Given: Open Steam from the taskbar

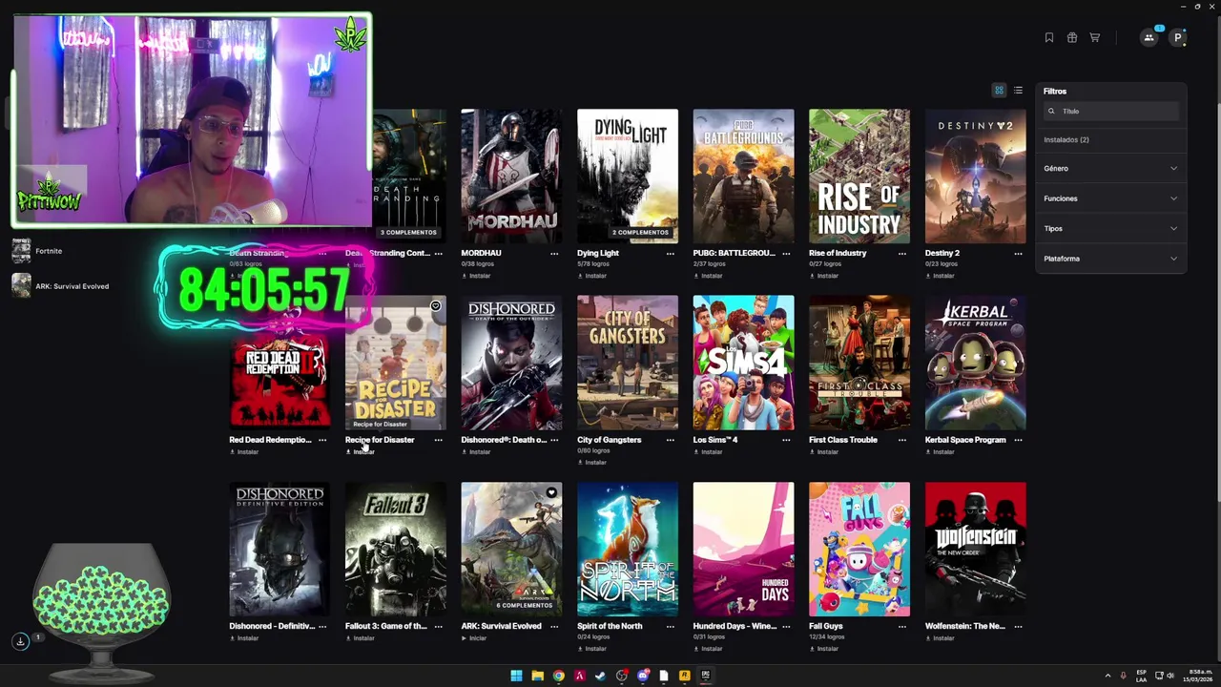Looking at the screenshot, I should click(x=600, y=676).
